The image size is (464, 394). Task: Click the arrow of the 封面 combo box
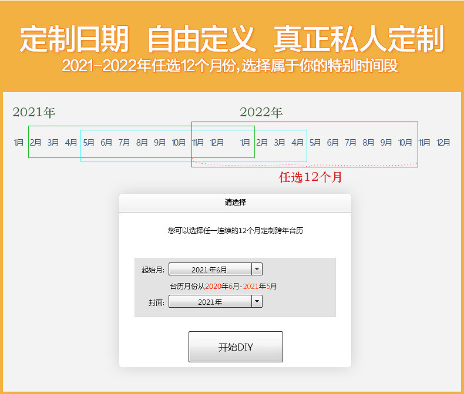[257, 302]
